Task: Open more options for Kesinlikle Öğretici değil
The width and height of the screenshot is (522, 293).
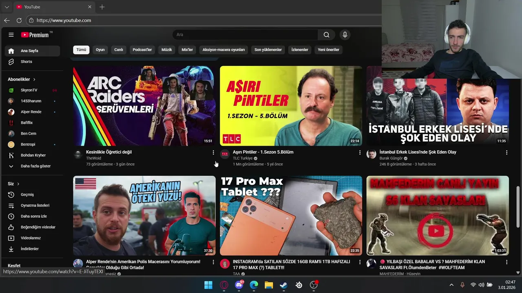Action: (x=213, y=152)
